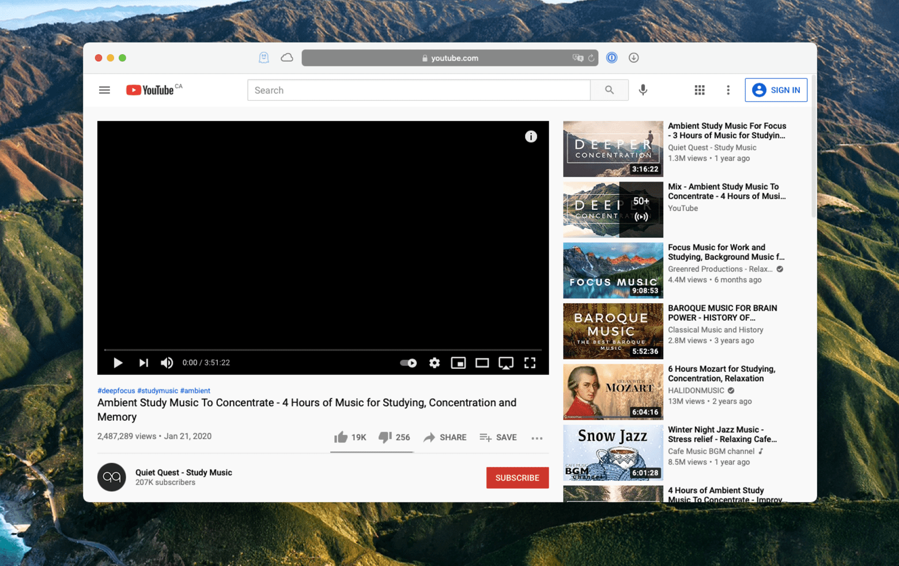Open more actions with the ellipsis menu
The image size is (899, 566).
[x=537, y=438]
